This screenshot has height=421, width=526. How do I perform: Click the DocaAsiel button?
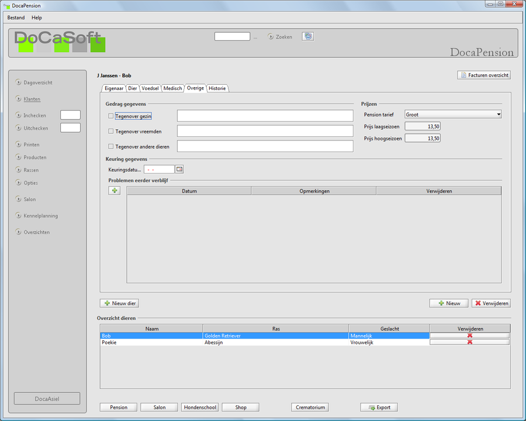[x=47, y=399]
